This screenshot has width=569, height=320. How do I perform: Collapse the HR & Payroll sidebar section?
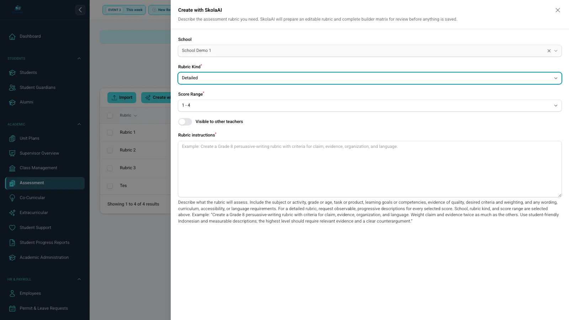(79, 279)
